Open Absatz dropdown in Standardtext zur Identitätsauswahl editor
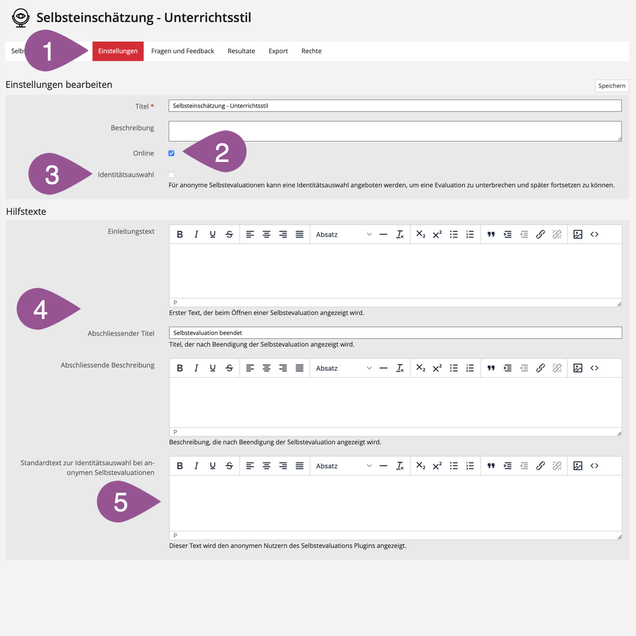636x636 pixels. (x=343, y=466)
